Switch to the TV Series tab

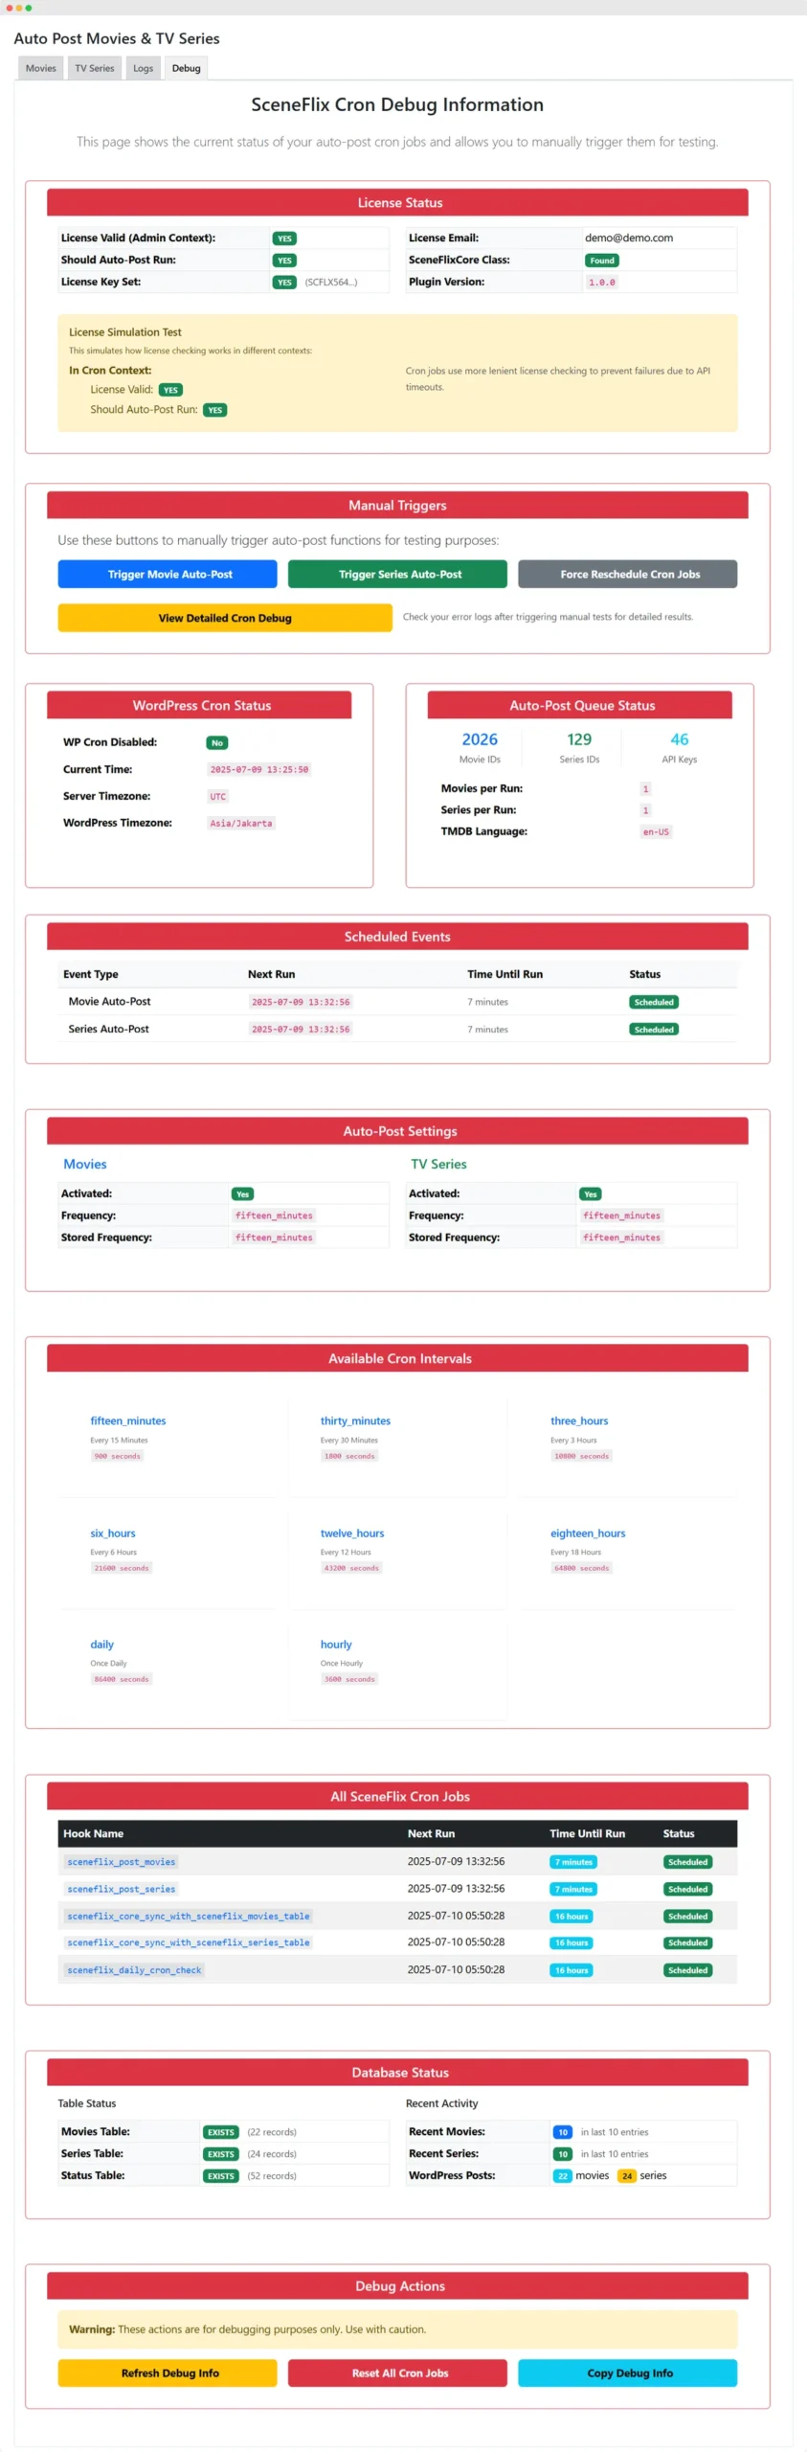(94, 68)
